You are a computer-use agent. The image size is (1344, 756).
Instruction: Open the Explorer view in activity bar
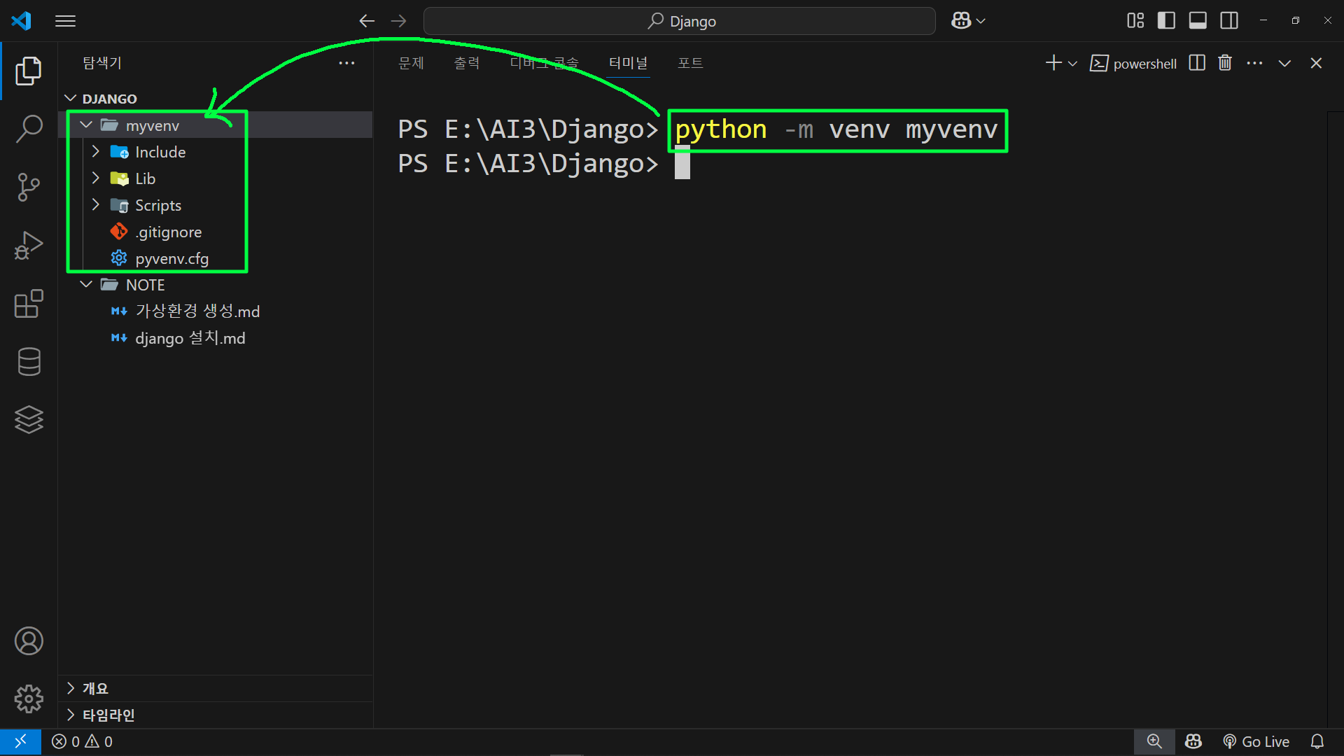[x=29, y=71]
